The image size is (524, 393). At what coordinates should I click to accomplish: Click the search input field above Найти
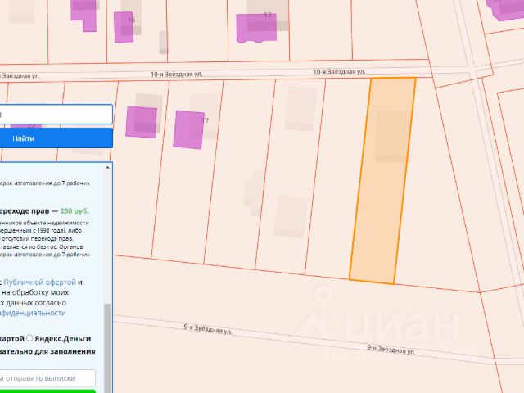click(56, 115)
